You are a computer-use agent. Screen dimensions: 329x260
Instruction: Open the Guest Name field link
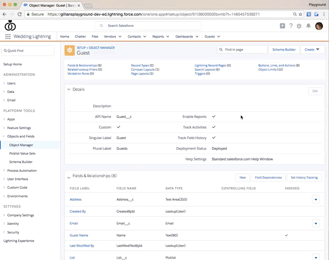coord(79,235)
